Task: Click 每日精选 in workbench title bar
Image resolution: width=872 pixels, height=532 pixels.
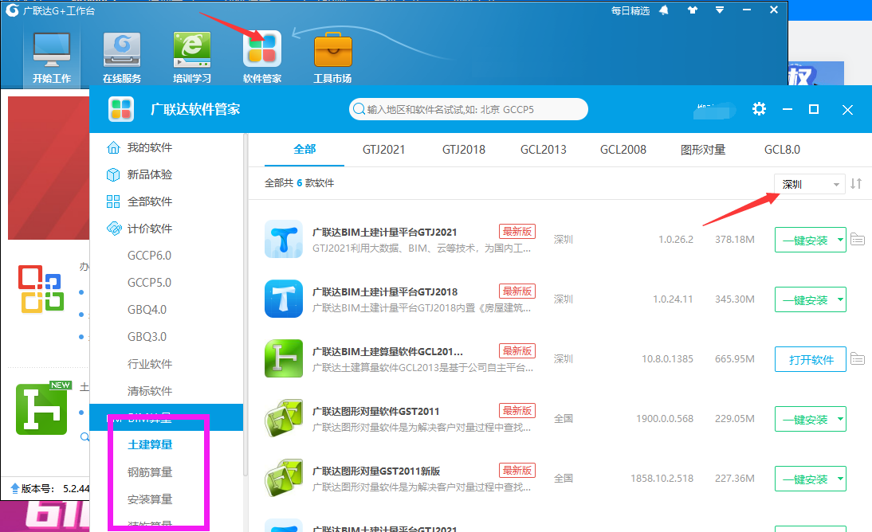Action: [x=630, y=10]
